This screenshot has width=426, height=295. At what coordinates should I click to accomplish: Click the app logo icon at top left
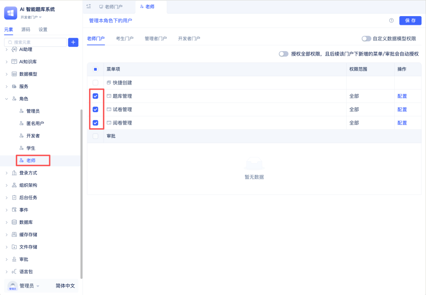pos(11,13)
